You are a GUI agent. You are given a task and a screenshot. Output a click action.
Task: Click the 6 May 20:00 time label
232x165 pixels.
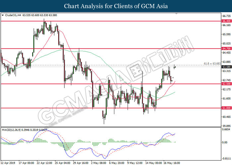pyautogui.click(x=117, y=163)
